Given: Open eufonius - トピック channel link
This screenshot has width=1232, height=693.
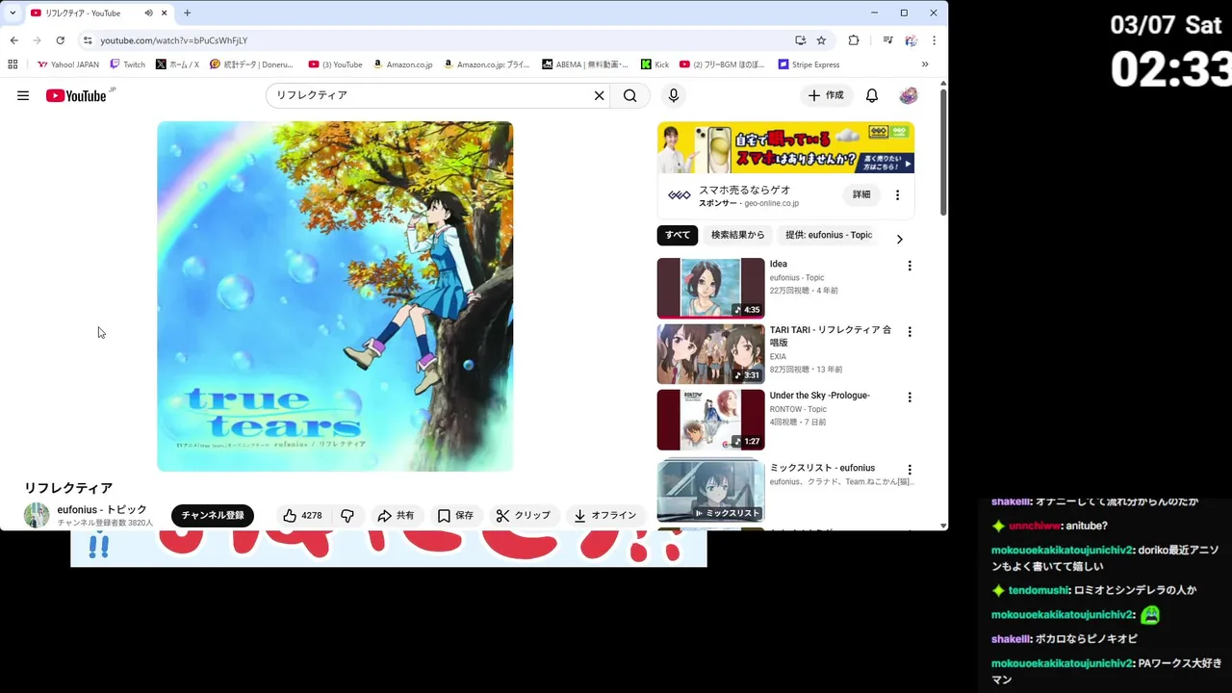Looking at the screenshot, I should tap(102, 509).
